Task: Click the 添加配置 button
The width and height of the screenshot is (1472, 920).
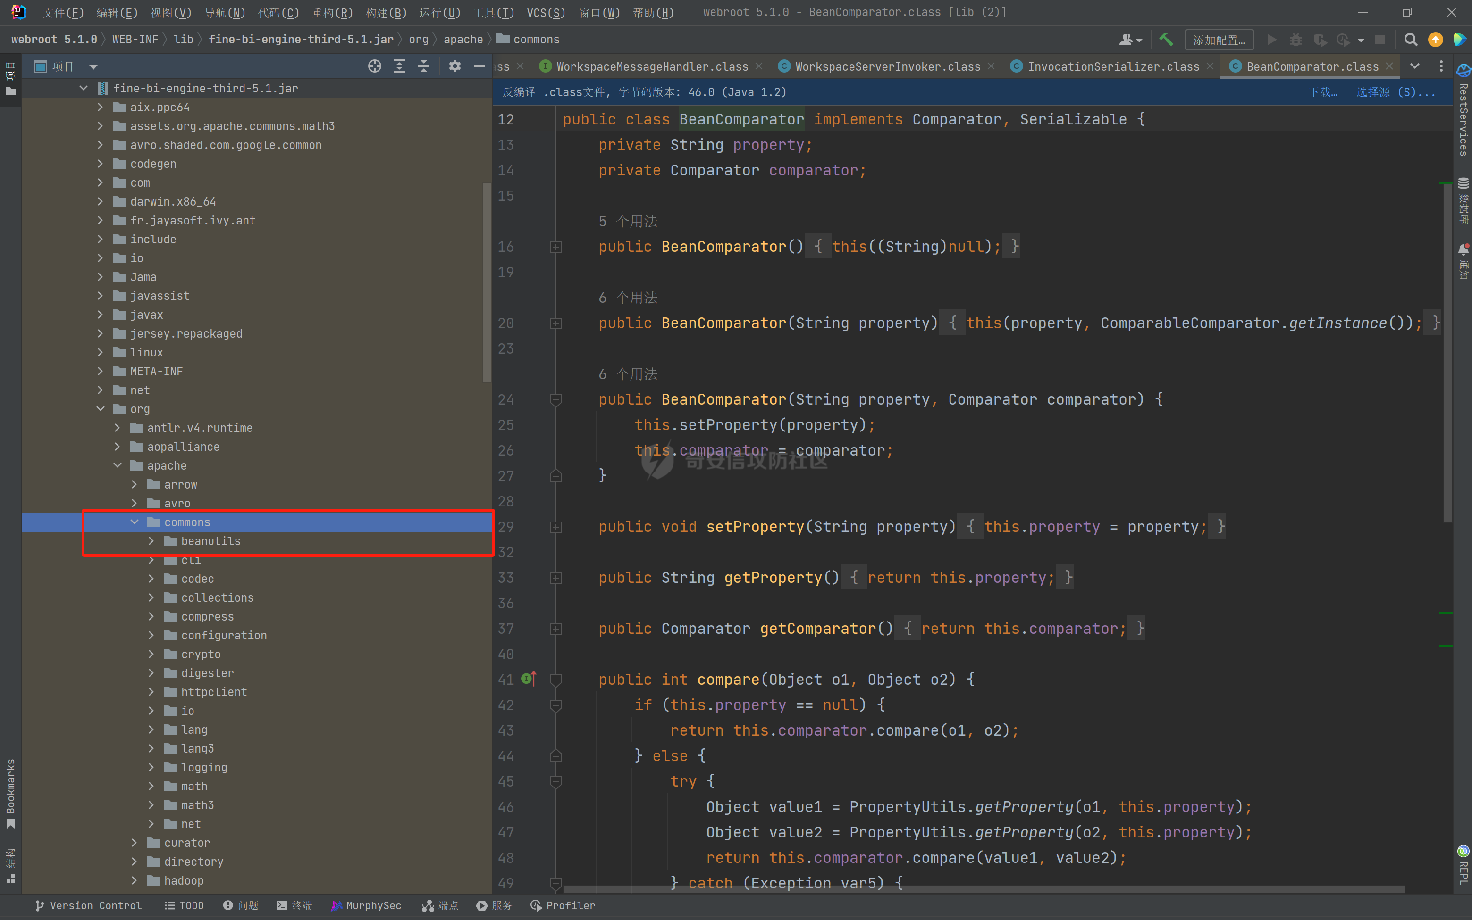Action: point(1219,40)
